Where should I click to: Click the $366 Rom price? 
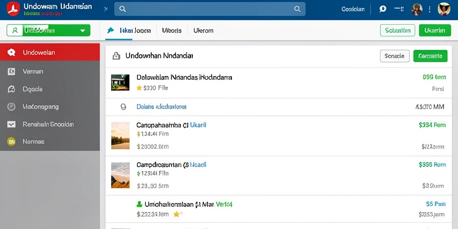click(433, 165)
